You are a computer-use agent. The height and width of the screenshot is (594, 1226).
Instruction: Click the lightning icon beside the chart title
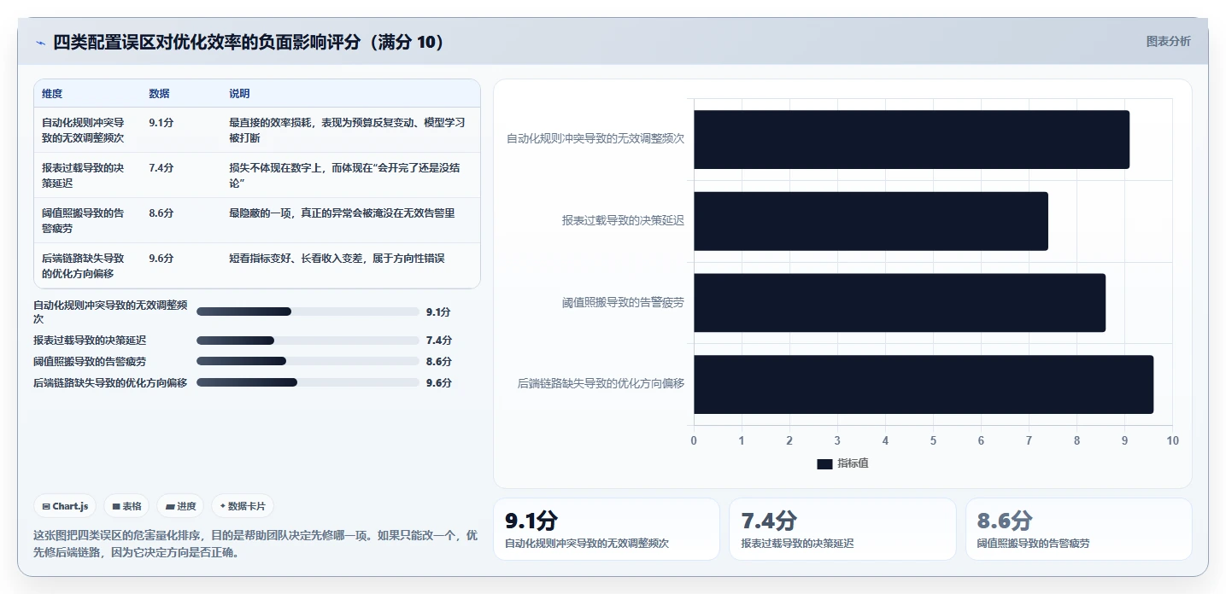(40, 43)
